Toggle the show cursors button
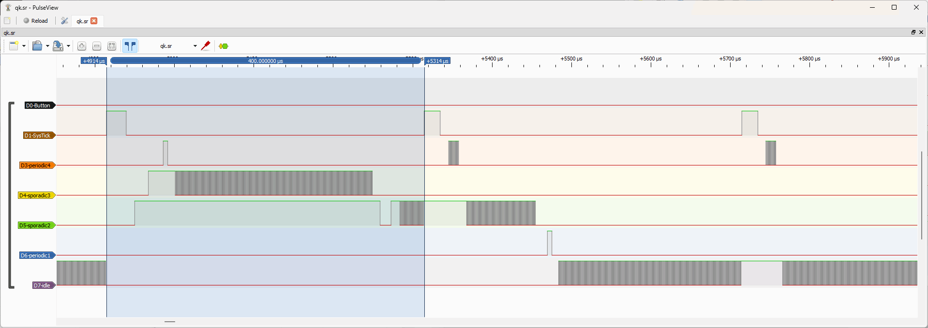Screen dimensions: 928x328 pyautogui.click(x=130, y=46)
